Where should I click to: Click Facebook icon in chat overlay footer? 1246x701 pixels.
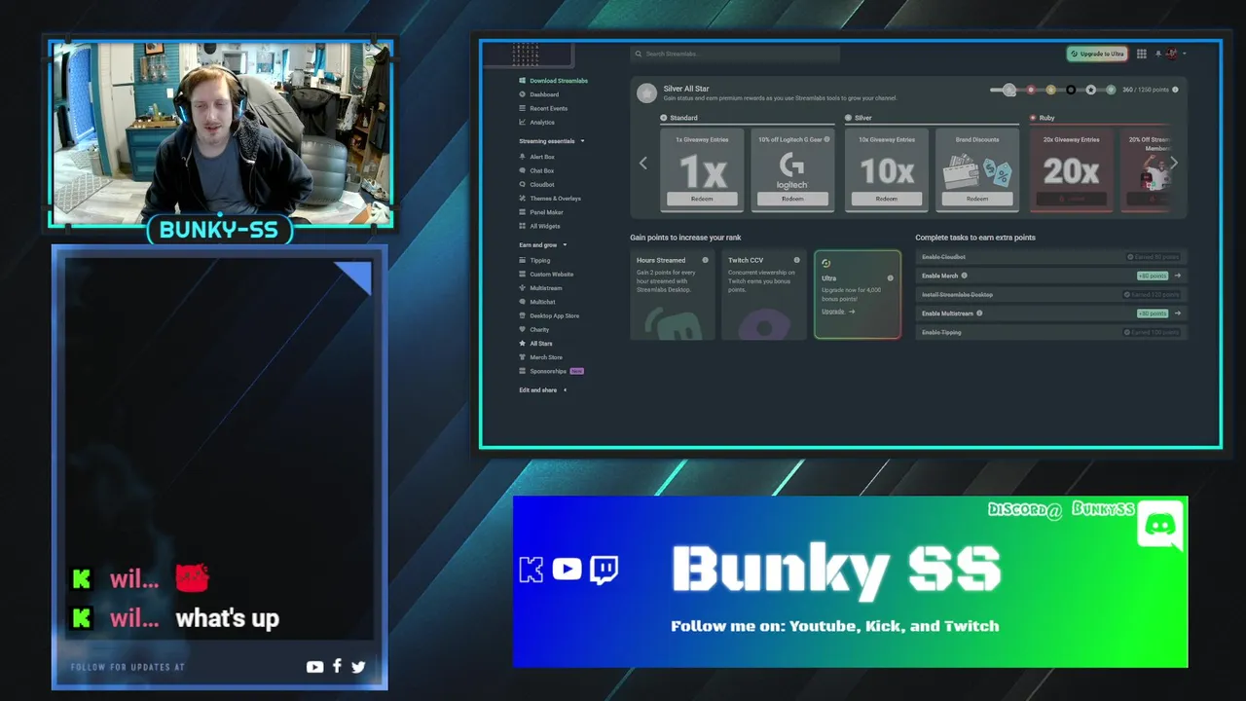(337, 666)
